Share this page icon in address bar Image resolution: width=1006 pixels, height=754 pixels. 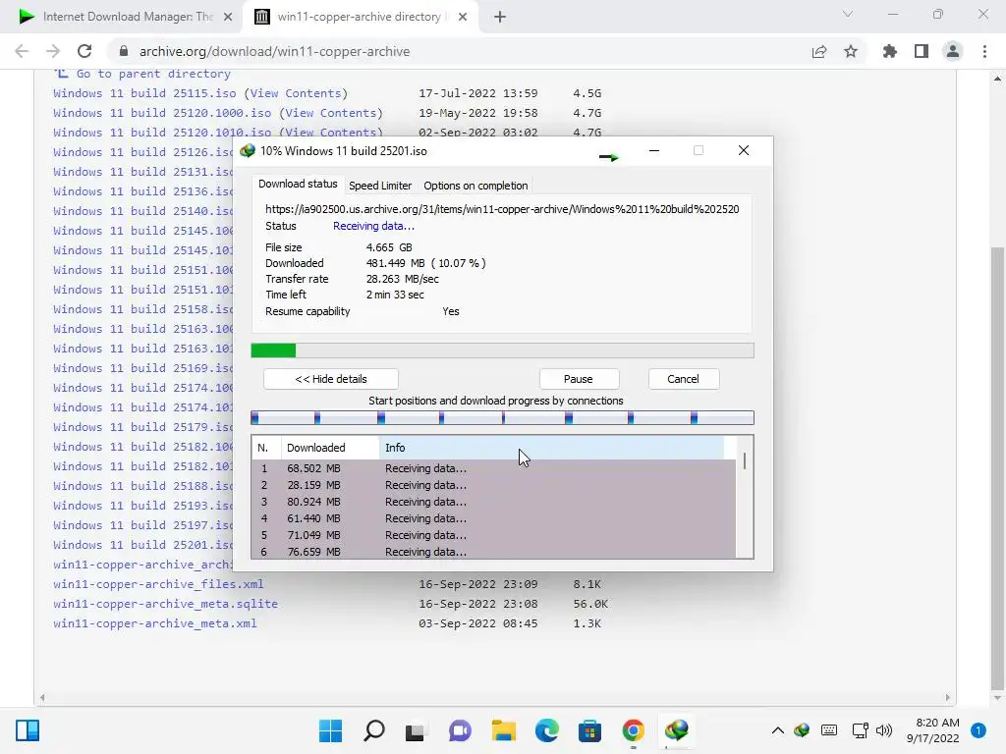[x=819, y=51]
